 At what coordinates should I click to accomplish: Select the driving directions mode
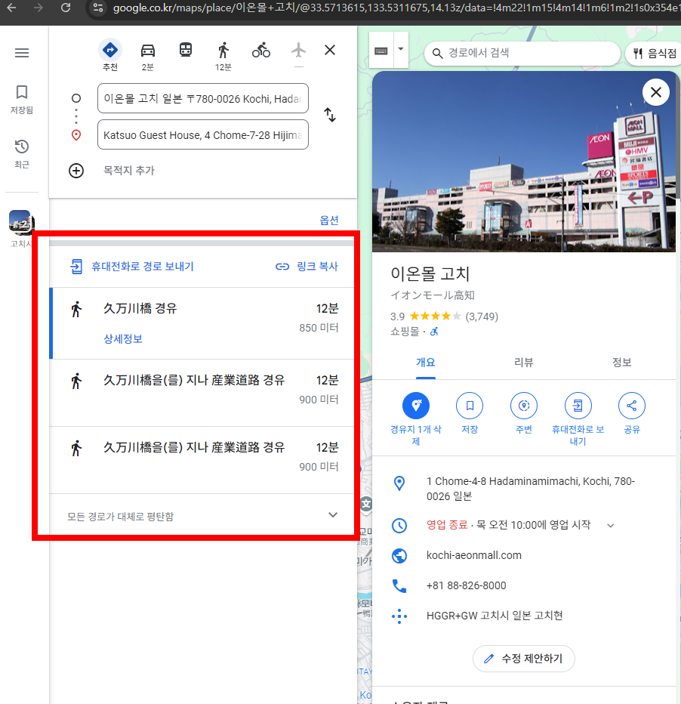148,49
